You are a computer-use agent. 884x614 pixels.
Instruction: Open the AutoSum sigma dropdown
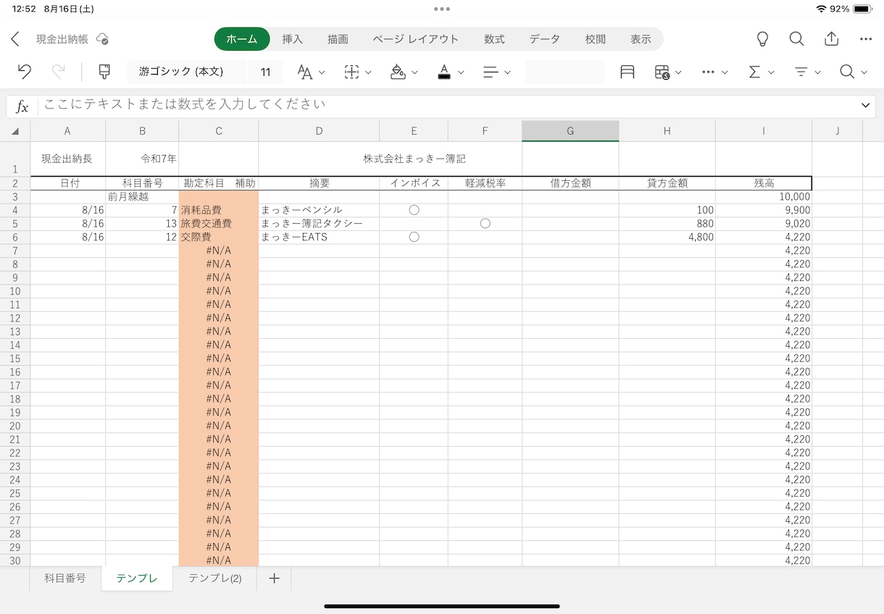(762, 72)
